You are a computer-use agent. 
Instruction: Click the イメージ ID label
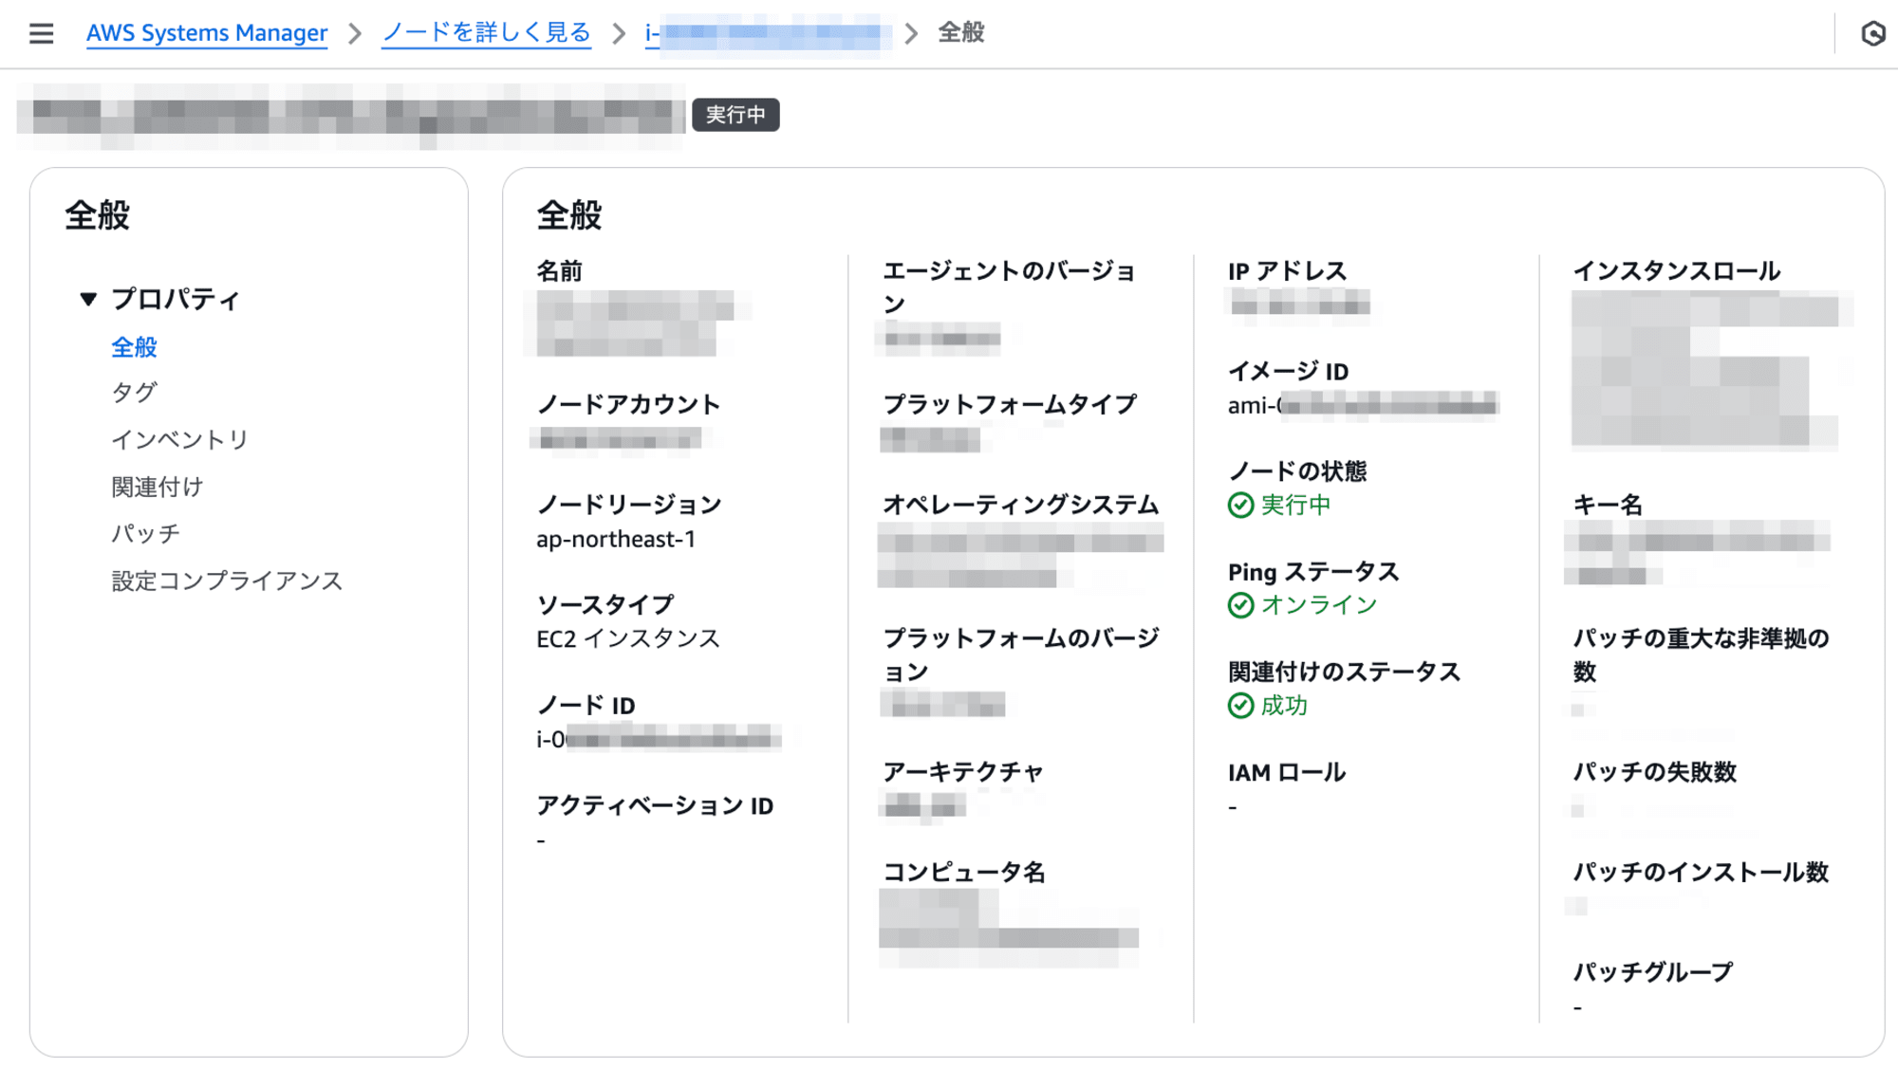[1288, 372]
